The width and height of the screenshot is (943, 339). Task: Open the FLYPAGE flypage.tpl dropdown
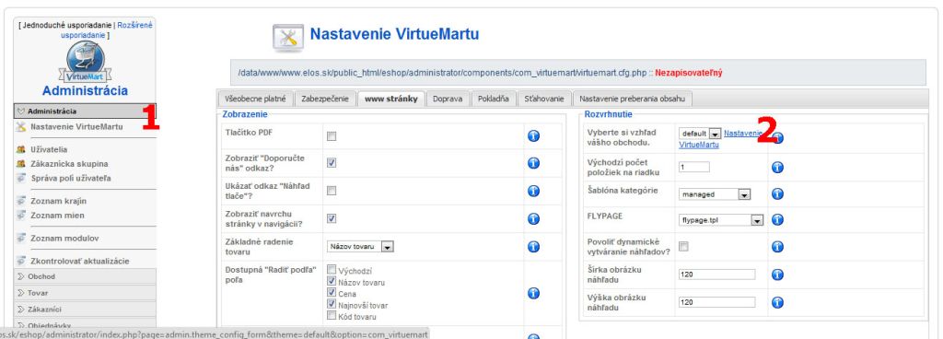point(721,220)
